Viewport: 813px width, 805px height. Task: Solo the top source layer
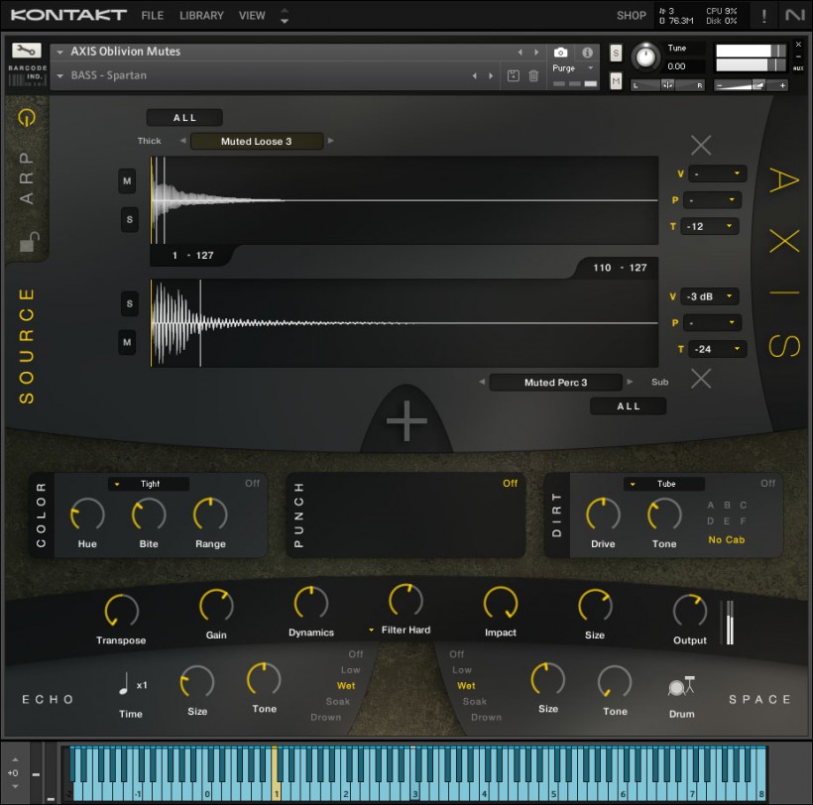tap(130, 219)
